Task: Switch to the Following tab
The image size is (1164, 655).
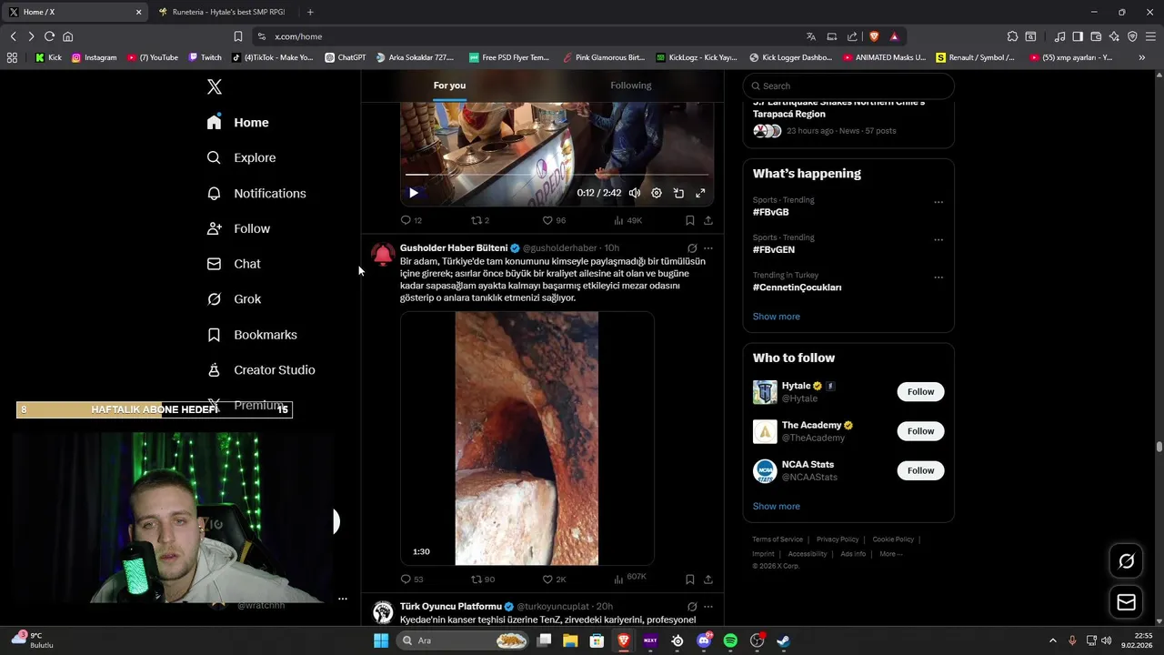Action: pos(631,86)
